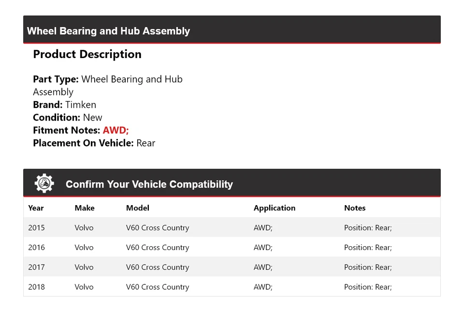This screenshot has height=312, width=464.
Task: Click the red AWD fitment note
Action: [x=116, y=130]
